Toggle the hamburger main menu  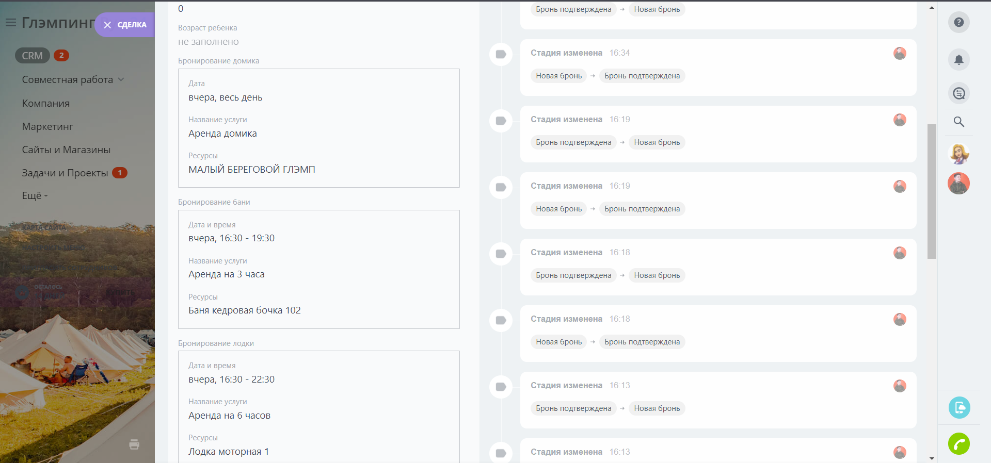[x=10, y=23]
